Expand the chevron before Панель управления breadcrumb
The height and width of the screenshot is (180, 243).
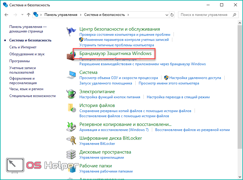[x=41, y=15]
